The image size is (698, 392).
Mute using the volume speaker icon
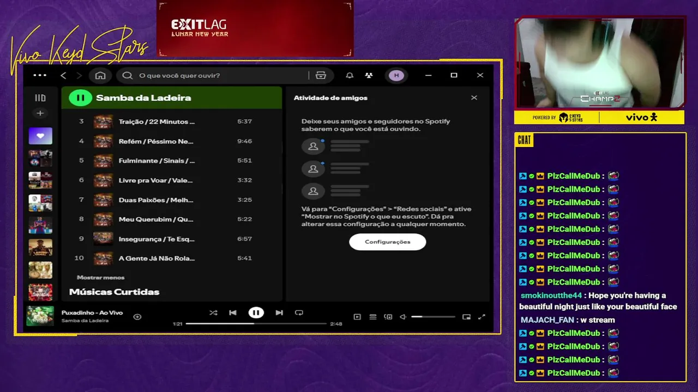click(403, 316)
